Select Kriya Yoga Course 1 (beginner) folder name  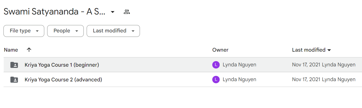tap(62, 65)
